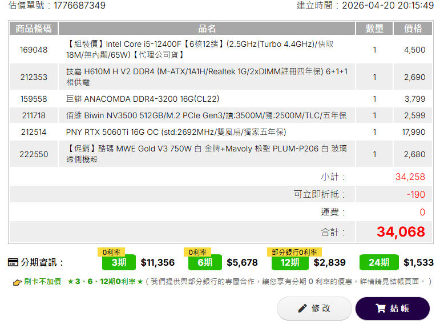Click price 2,690 of the motherboard
Image resolution: width=444 pixels, height=336 pixels.
(414, 77)
